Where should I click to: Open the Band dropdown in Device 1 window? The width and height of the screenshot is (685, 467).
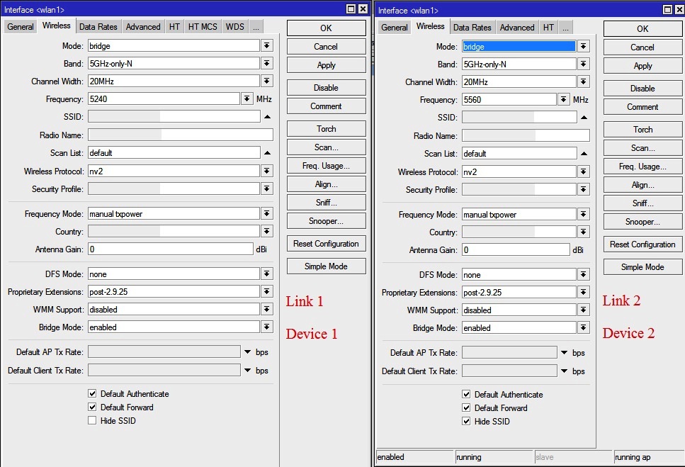pos(267,63)
